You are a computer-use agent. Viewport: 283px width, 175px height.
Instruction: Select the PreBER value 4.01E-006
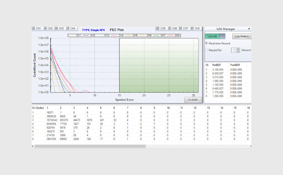click(x=218, y=77)
